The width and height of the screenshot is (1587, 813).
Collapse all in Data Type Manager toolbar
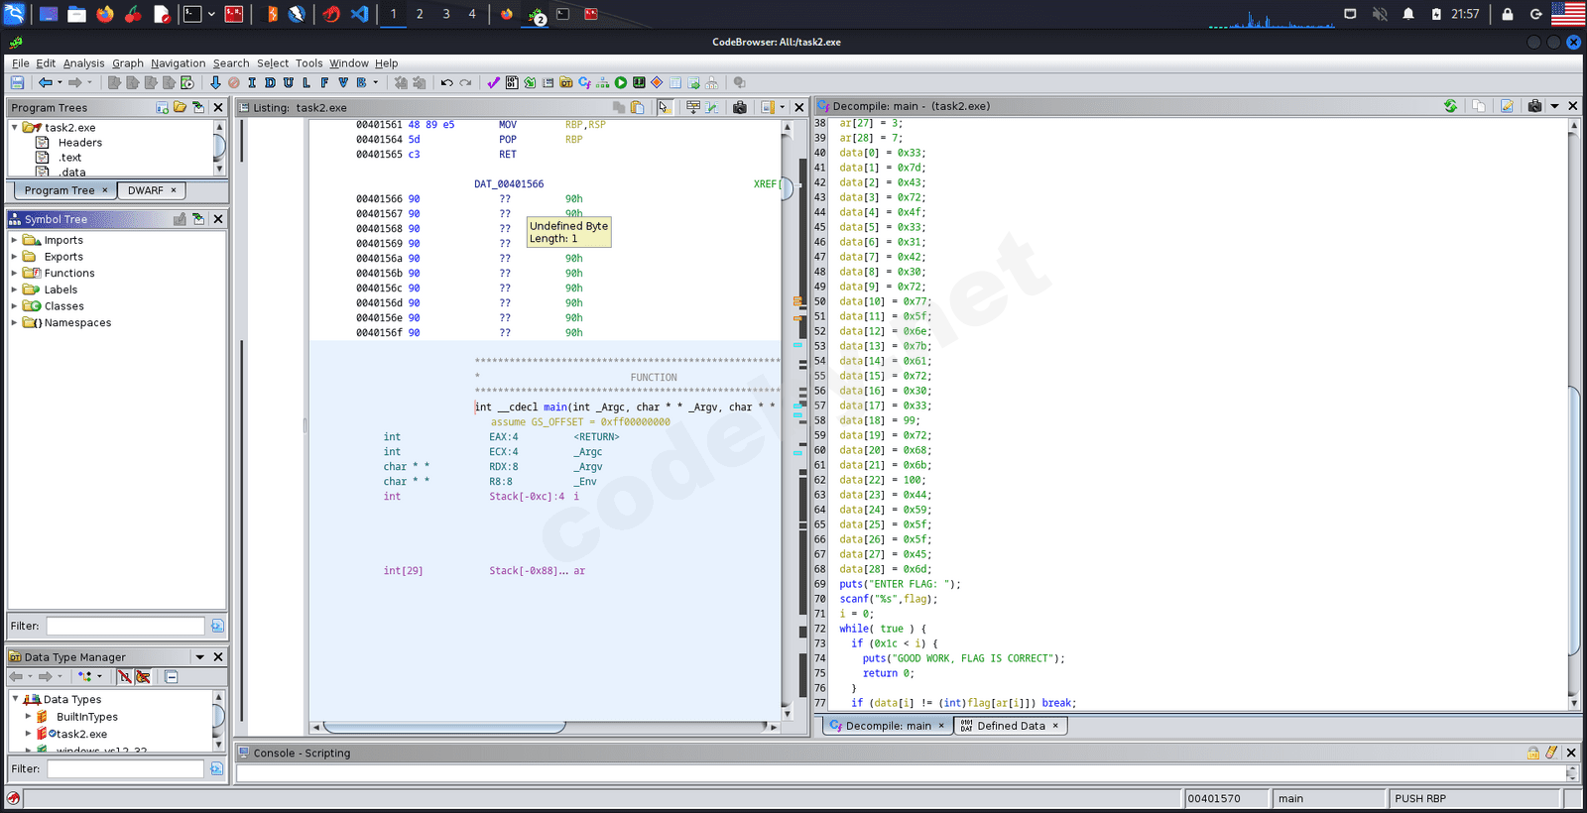point(172,677)
